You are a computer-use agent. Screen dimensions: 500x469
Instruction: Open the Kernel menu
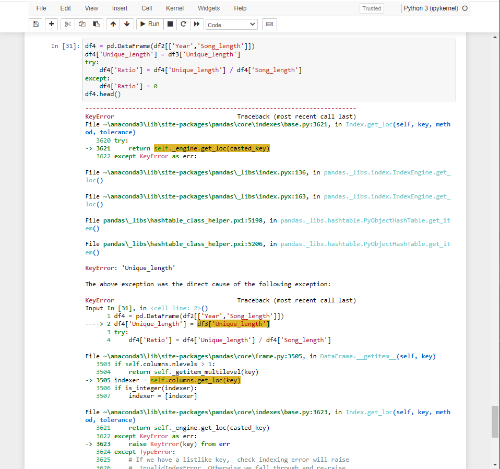click(174, 8)
